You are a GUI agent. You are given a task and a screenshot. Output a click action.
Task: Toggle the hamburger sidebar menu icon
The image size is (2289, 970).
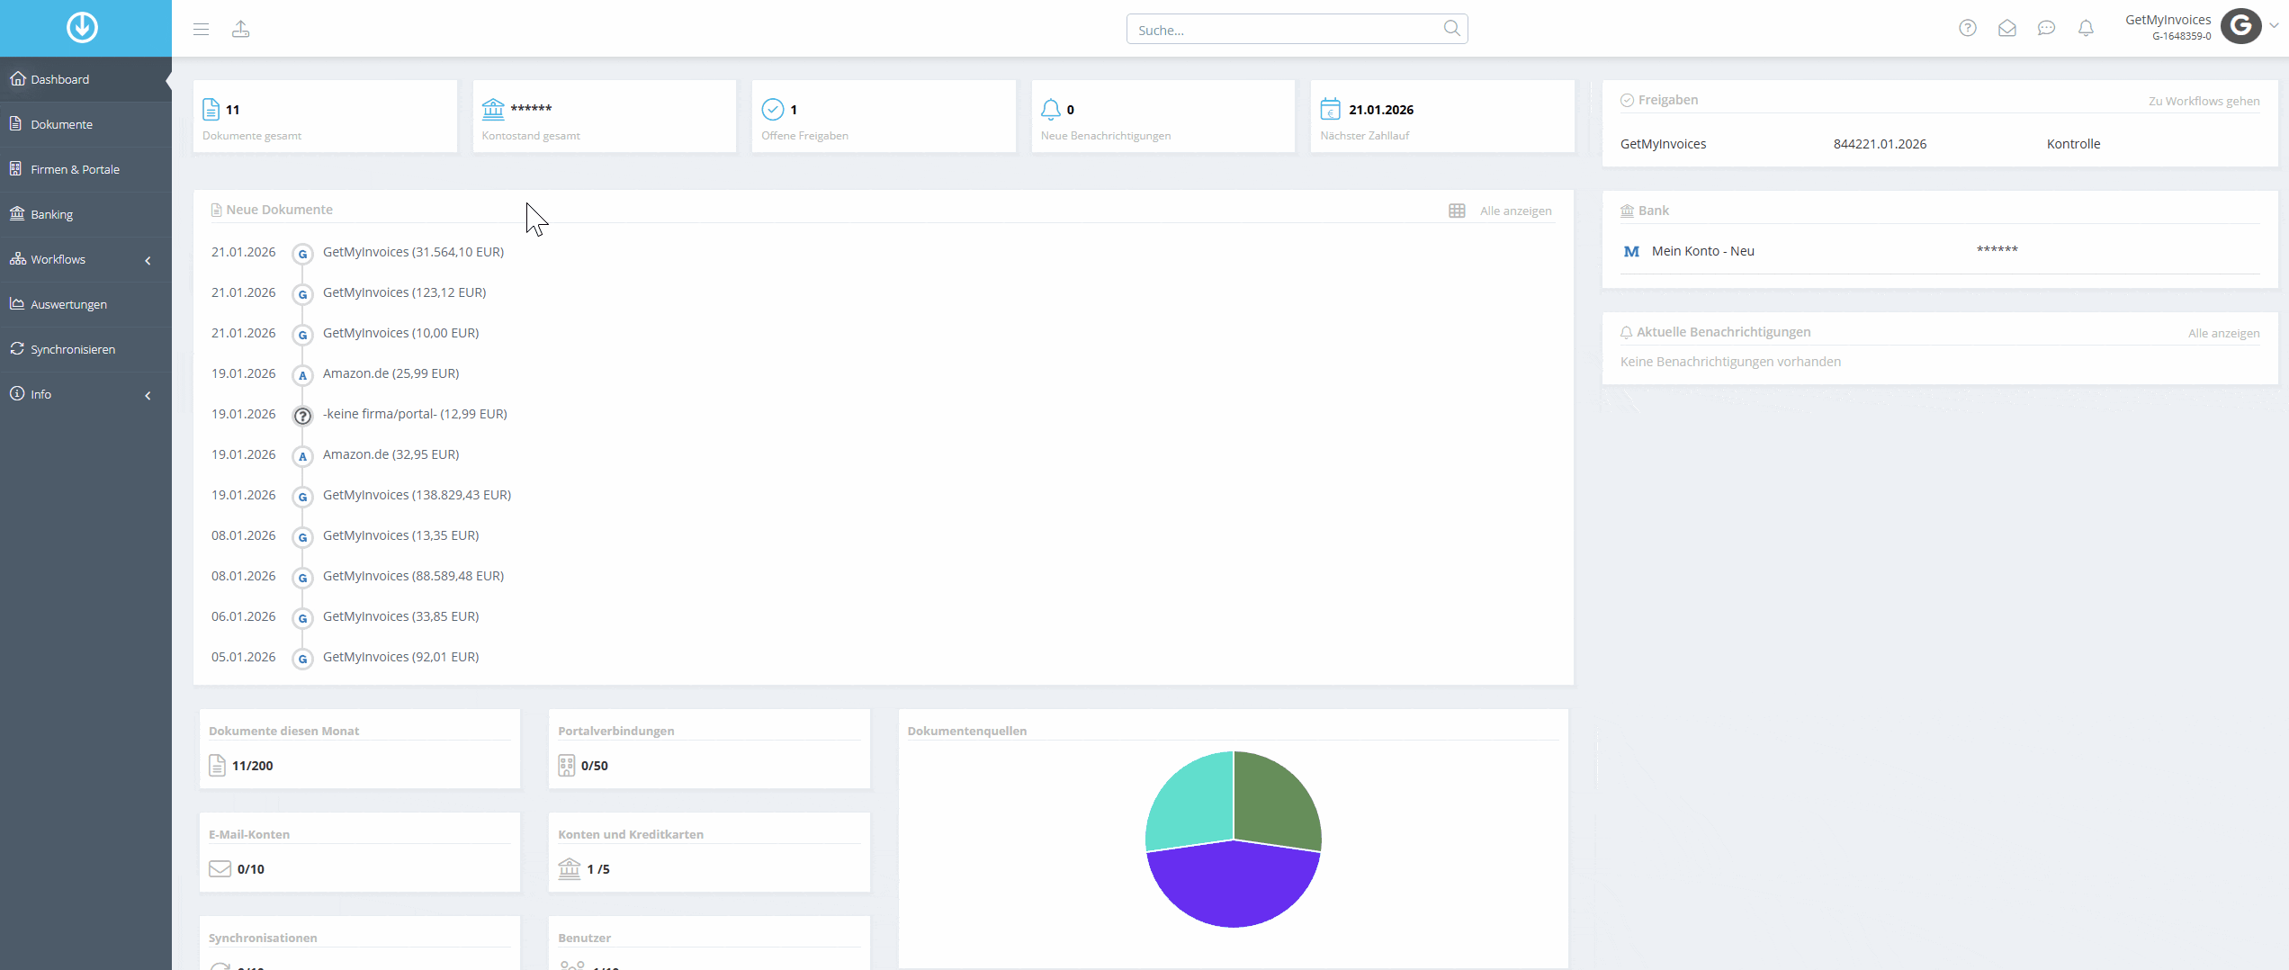(x=201, y=30)
